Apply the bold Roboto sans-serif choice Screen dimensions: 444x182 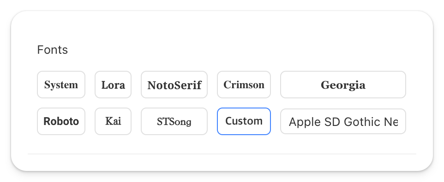(61, 121)
